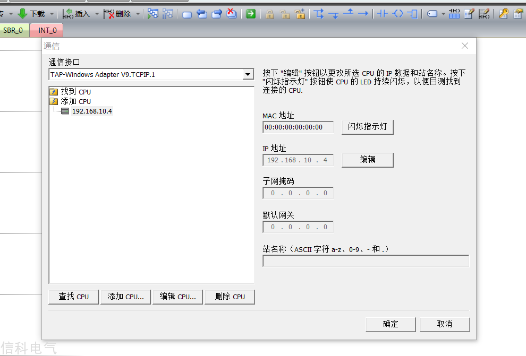
Task: Insert contact instruction icon
Action: tap(383, 14)
